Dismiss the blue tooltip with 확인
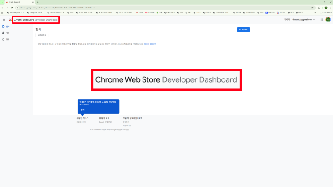The image size is (333, 187). coord(82,110)
